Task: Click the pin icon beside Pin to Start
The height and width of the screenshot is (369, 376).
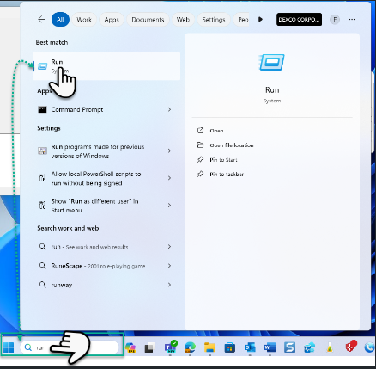Action: point(200,160)
